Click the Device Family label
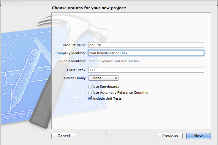 click(75, 78)
